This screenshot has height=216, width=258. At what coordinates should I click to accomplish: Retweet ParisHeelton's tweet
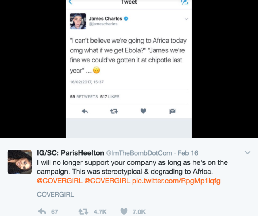point(83,211)
